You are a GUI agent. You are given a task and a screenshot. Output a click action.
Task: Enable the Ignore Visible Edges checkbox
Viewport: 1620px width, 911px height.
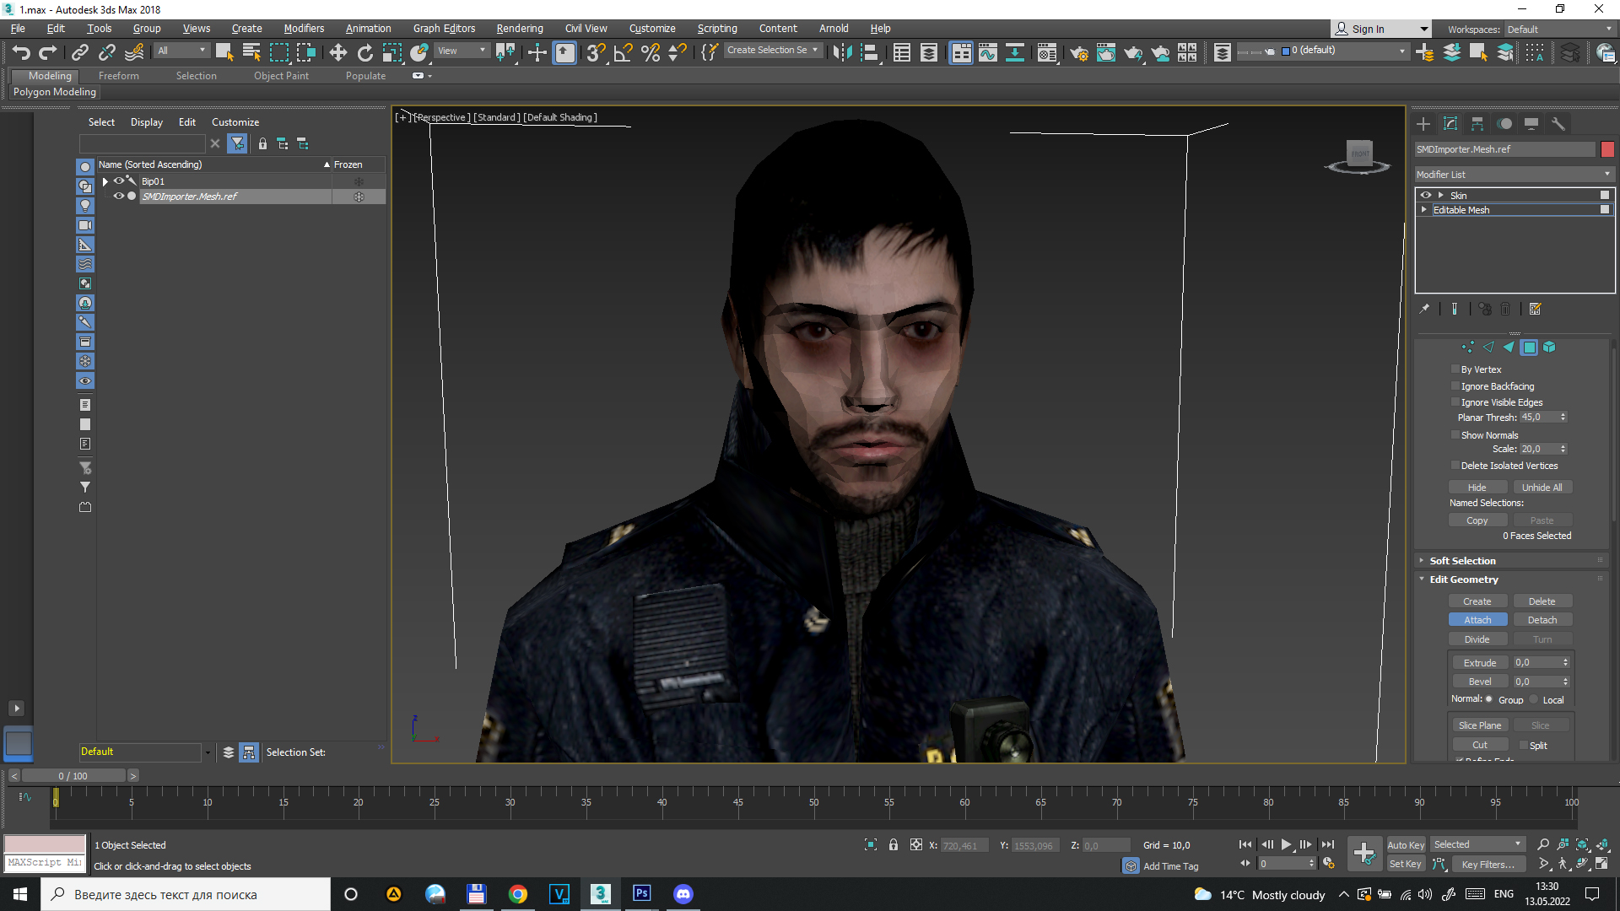1455,402
